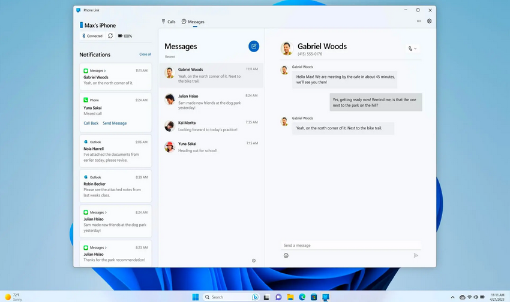This screenshot has height=302, width=510.
Task: Open File Explorer from the taskbar
Action: 290,297
